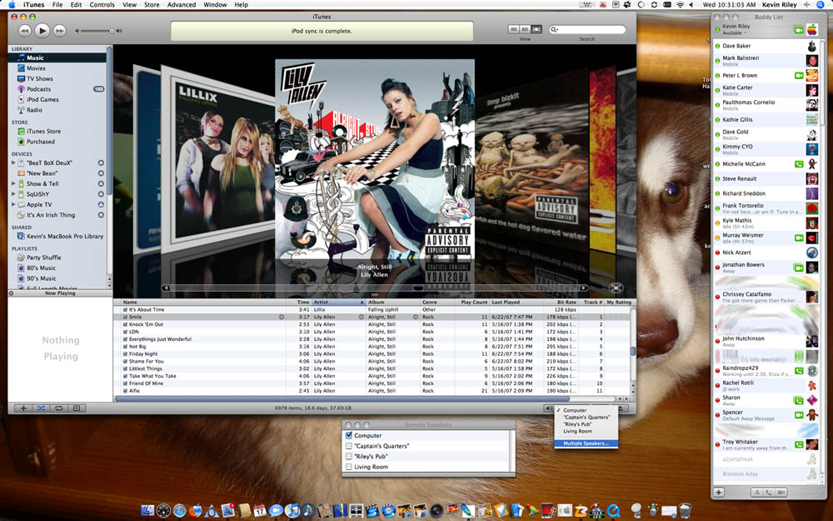This screenshot has height=521, width=833.
Task: Open the Party Shuffle playlist
Action: click(43, 258)
